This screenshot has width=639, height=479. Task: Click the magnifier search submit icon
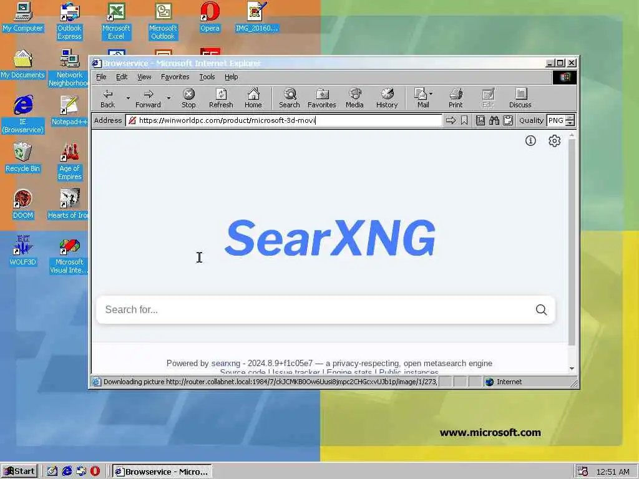[541, 309]
